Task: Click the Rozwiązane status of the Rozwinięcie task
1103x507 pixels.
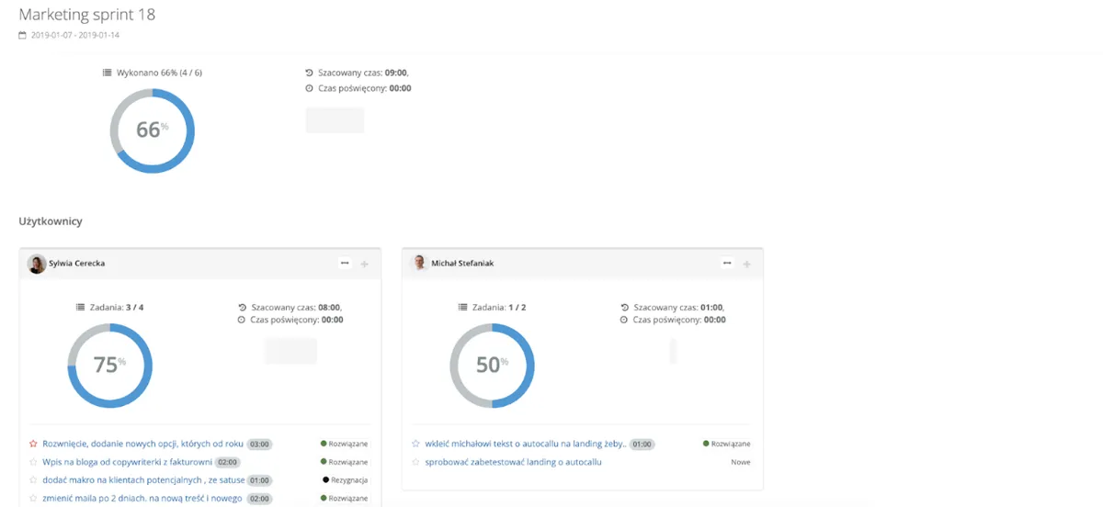Action: (x=344, y=444)
